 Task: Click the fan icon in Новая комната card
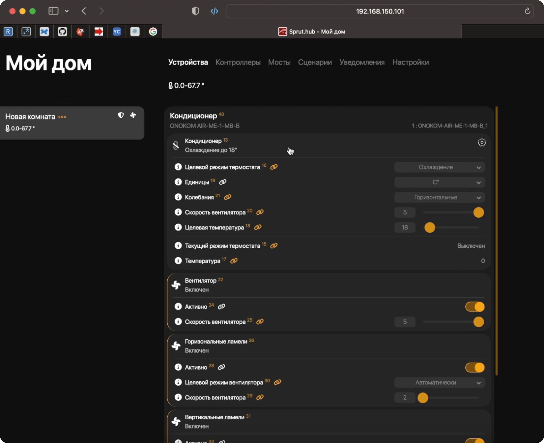pyautogui.click(x=133, y=115)
